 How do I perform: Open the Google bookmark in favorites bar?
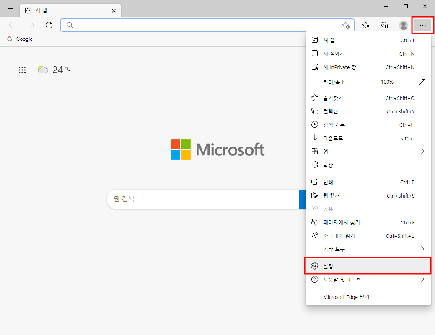(x=20, y=39)
